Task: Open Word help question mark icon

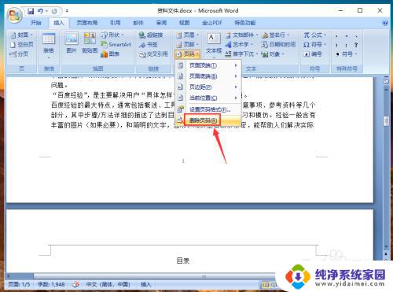Action: point(385,23)
